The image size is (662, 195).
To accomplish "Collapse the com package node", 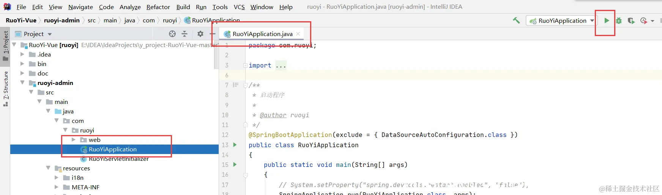I will point(57,121).
